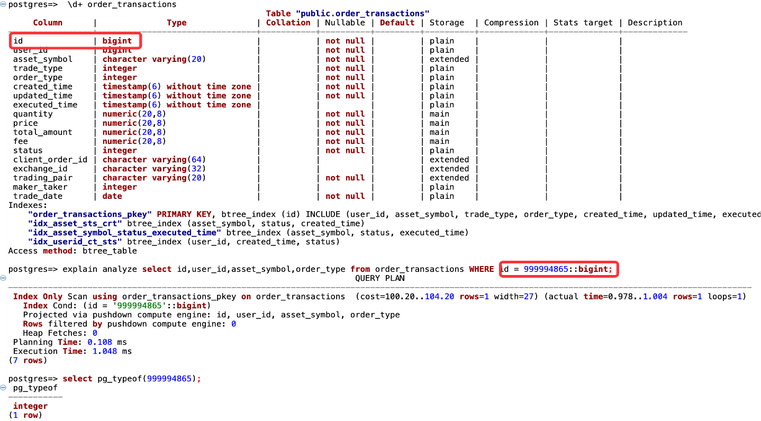Click the Storage column header
This screenshot has height=421, width=761.
[447, 23]
